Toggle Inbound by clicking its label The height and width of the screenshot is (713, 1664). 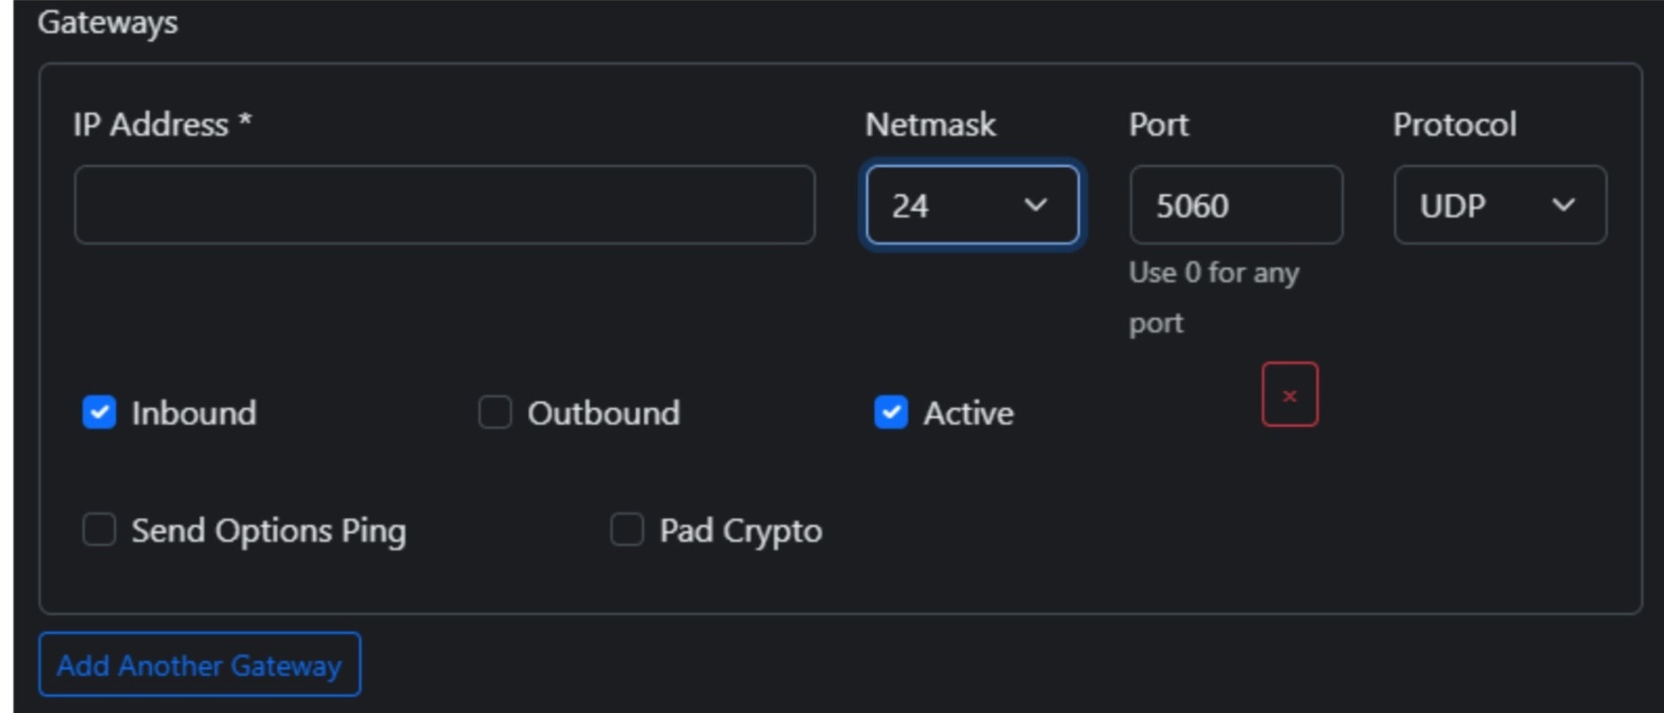[194, 412]
